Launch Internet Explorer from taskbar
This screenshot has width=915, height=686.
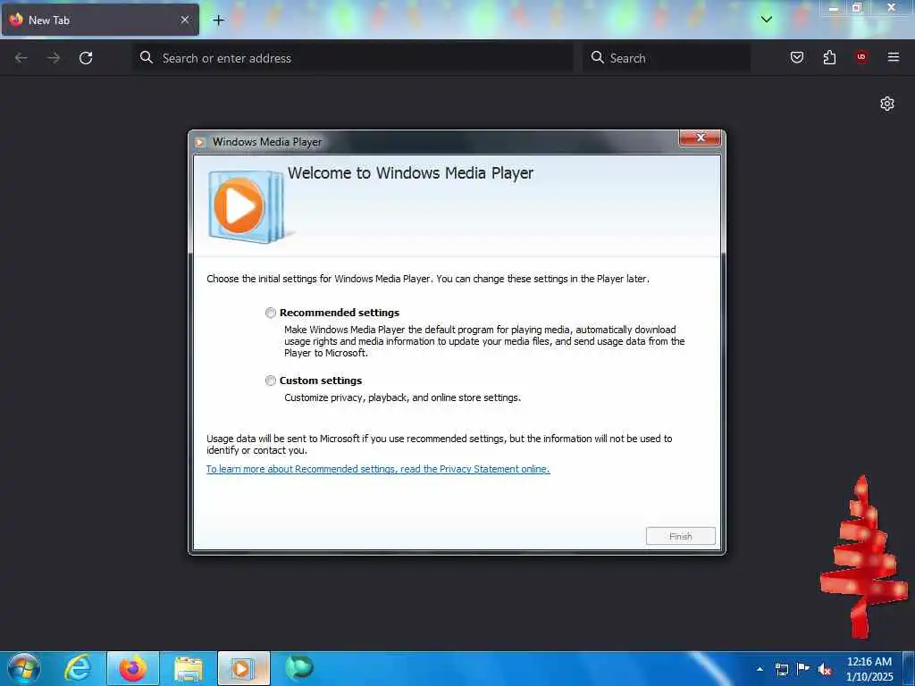tap(79, 668)
